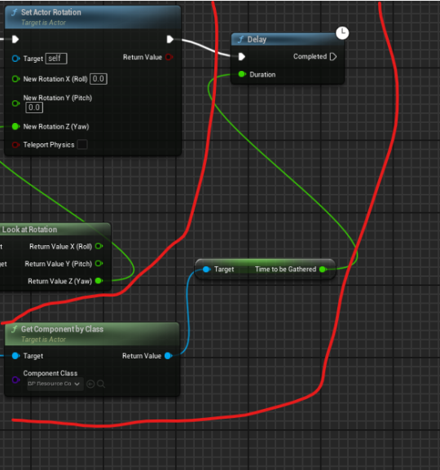The width and height of the screenshot is (440, 470).
Task: Click the self field next to Target
Action: coord(56,59)
